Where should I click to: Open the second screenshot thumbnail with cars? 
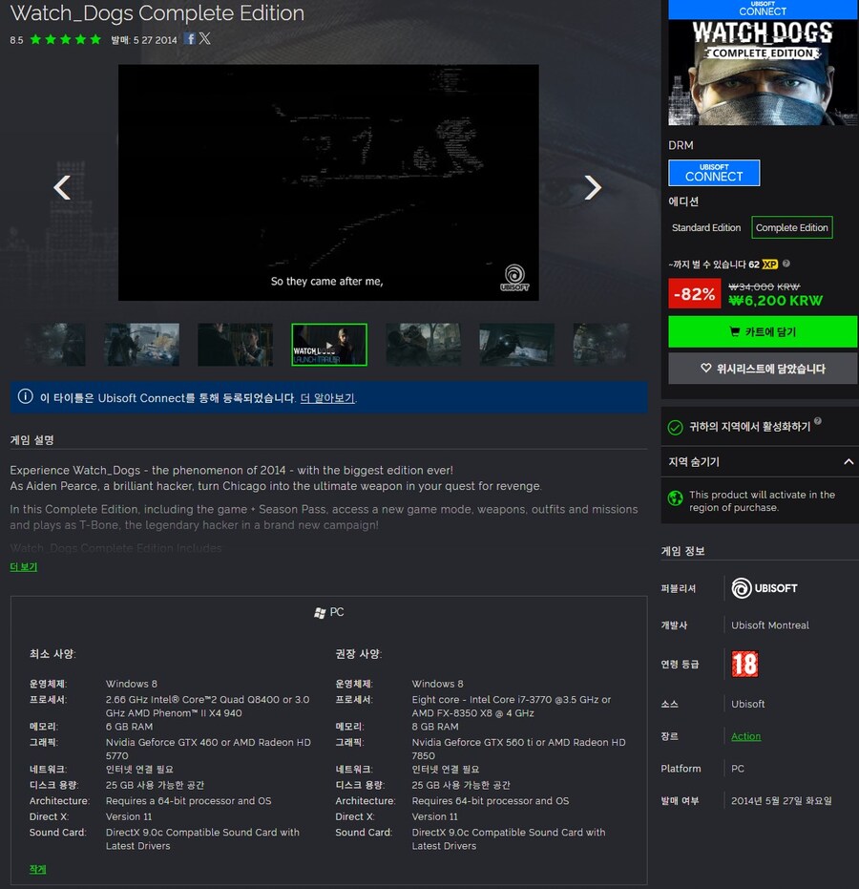click(x=141, y=345)
